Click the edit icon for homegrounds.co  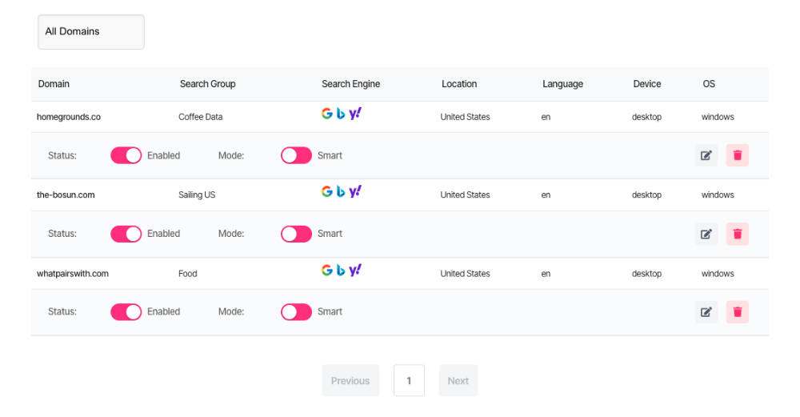706,155
